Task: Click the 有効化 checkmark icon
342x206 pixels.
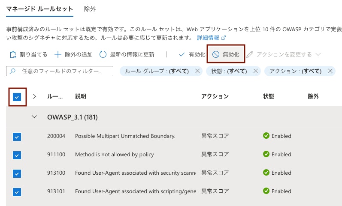Action: point(182,54)
